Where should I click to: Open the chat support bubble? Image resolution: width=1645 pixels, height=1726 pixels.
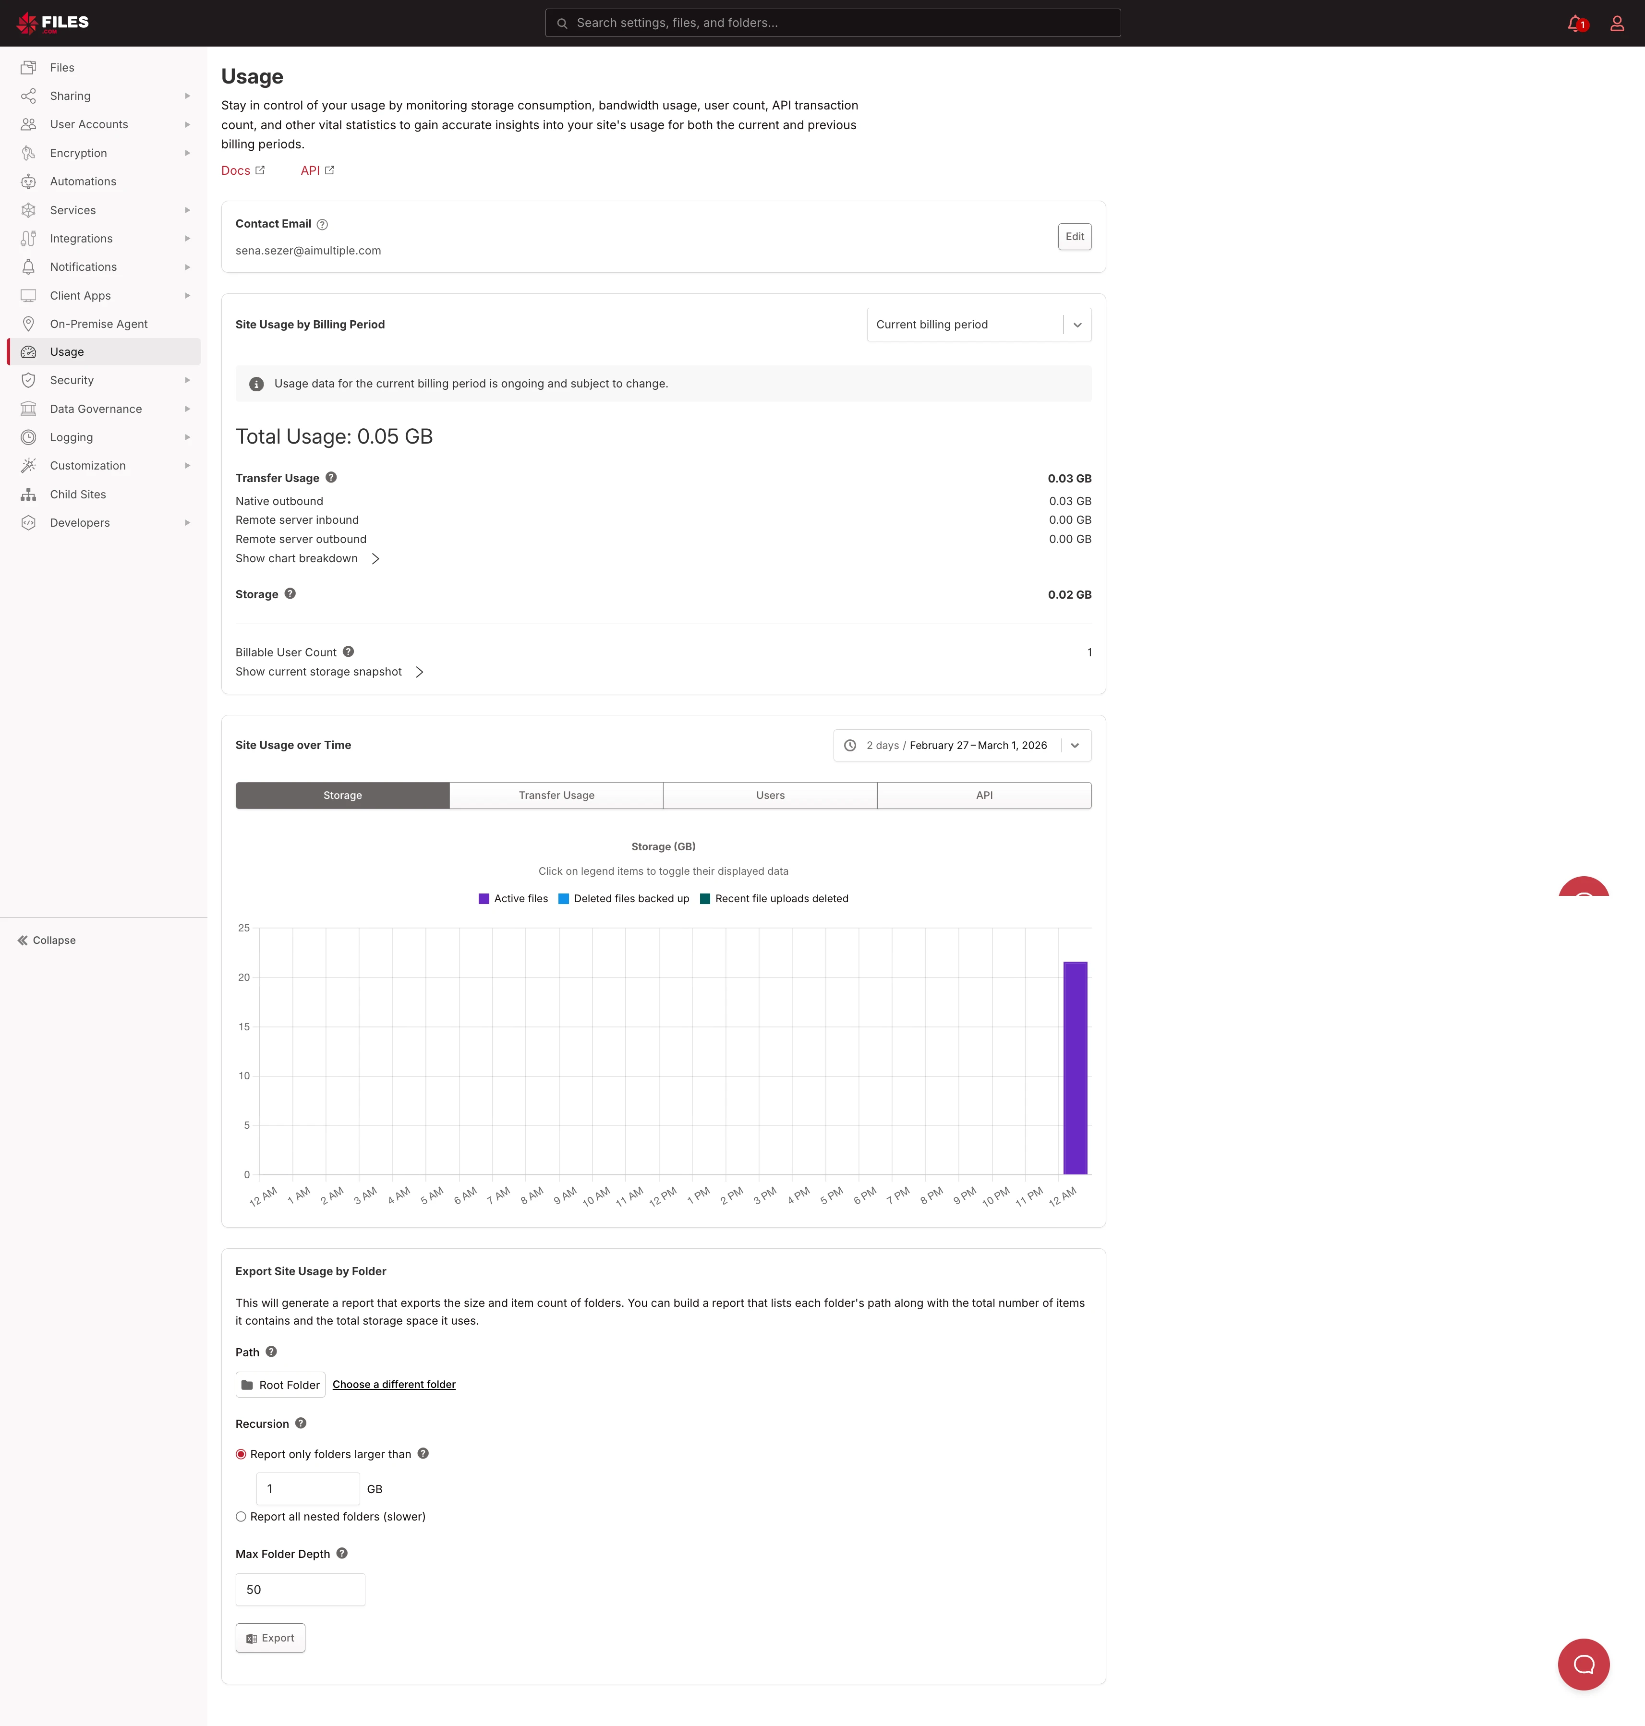click(x=1584, y=1664)
